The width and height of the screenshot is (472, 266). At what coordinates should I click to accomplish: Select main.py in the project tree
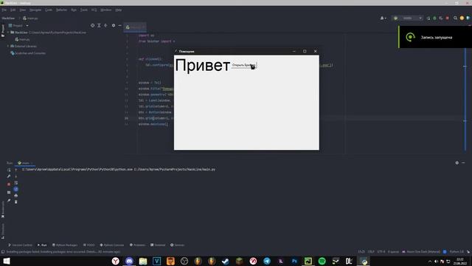tap(22, 39)
